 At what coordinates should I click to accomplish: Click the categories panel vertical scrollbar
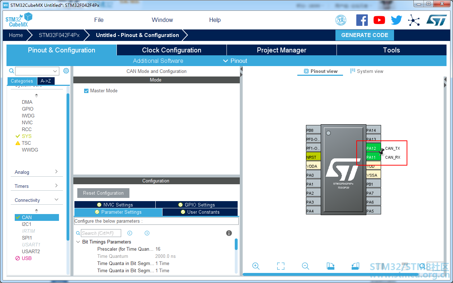68,167
